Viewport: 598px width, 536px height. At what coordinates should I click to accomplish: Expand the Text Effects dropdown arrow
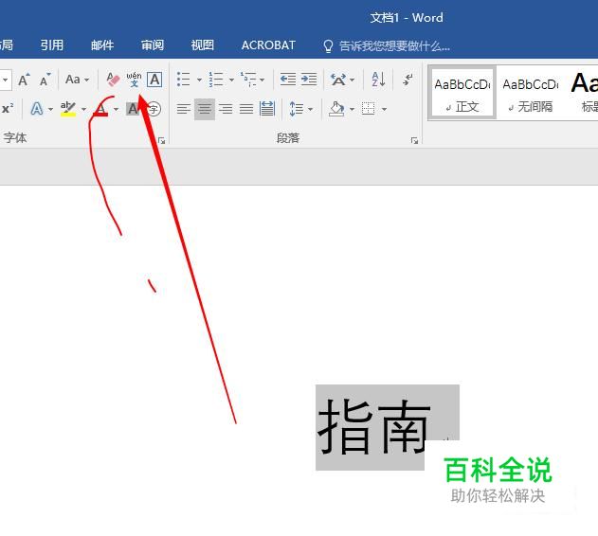50,110
